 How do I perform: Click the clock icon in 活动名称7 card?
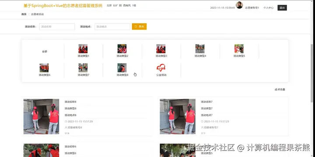coord(202,121)
